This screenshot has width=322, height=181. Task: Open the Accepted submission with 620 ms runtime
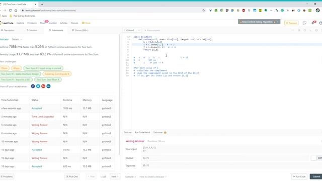(x=37, y=166)
